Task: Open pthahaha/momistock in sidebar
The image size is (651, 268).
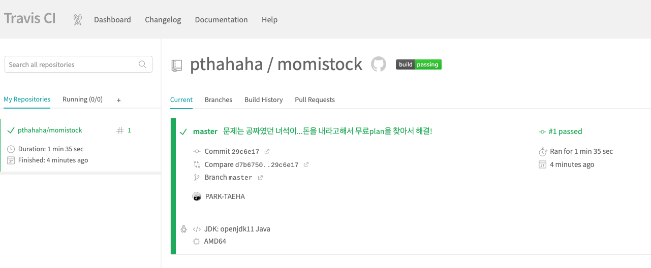Action: point(50,130)
